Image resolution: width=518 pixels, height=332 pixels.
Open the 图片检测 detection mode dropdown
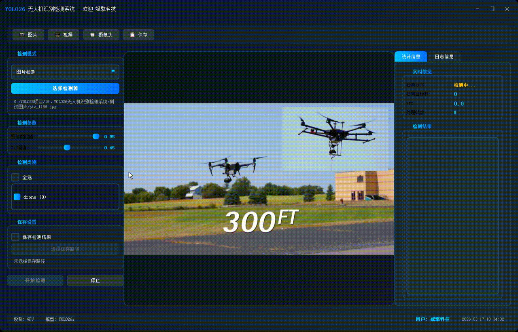(65, 72)
